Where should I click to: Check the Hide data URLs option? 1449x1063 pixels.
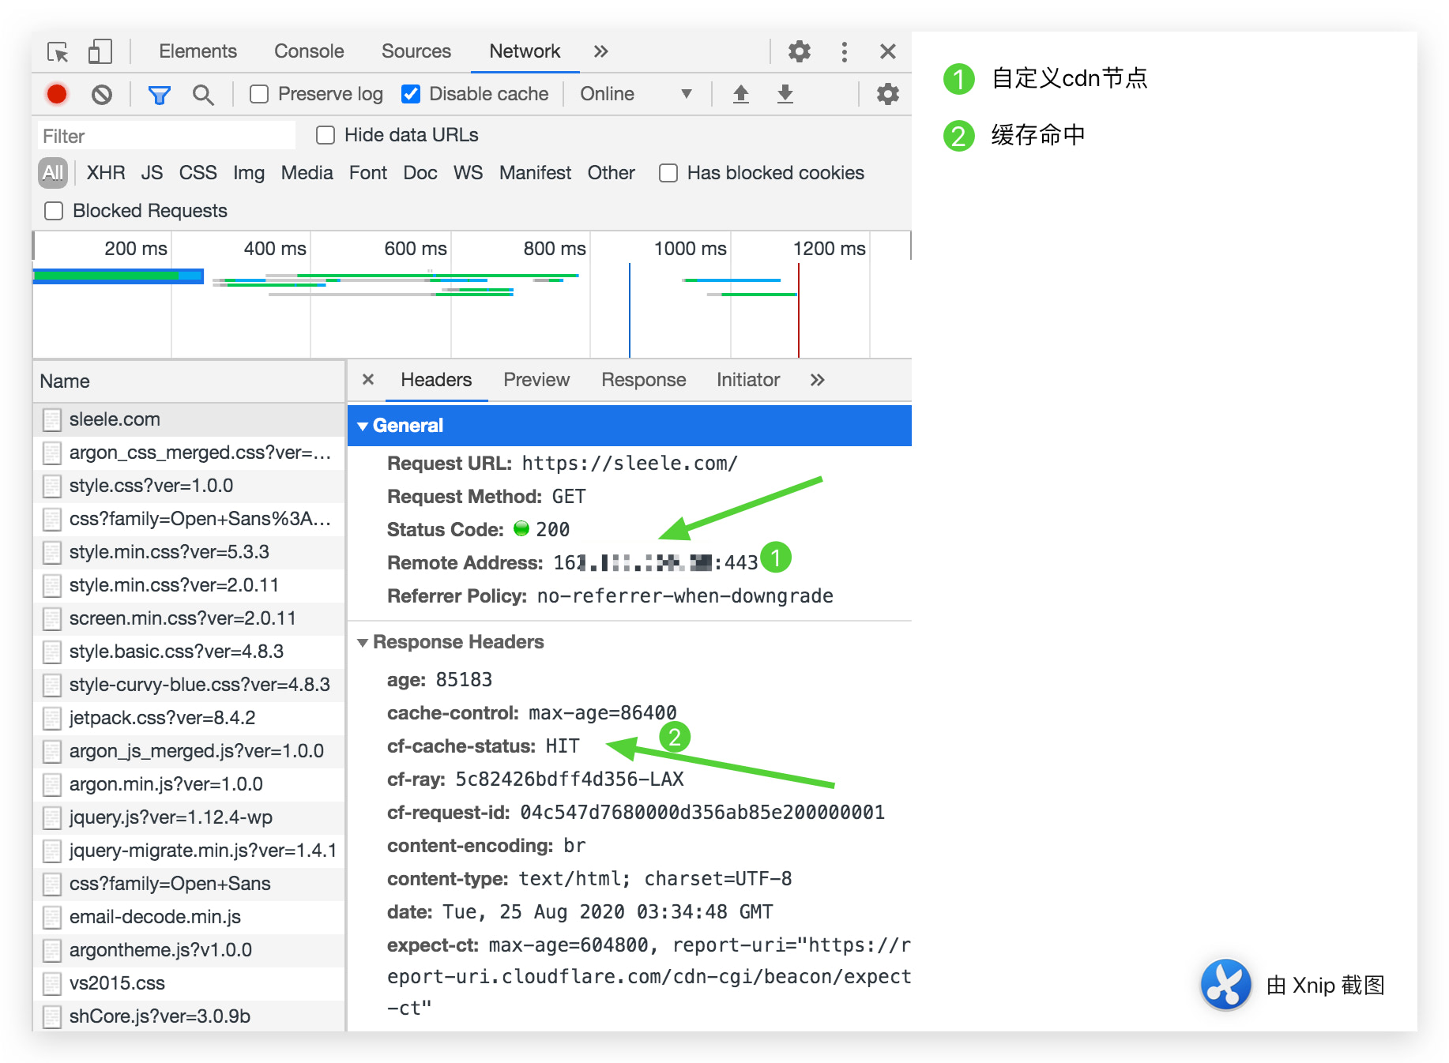pos(326,135)
